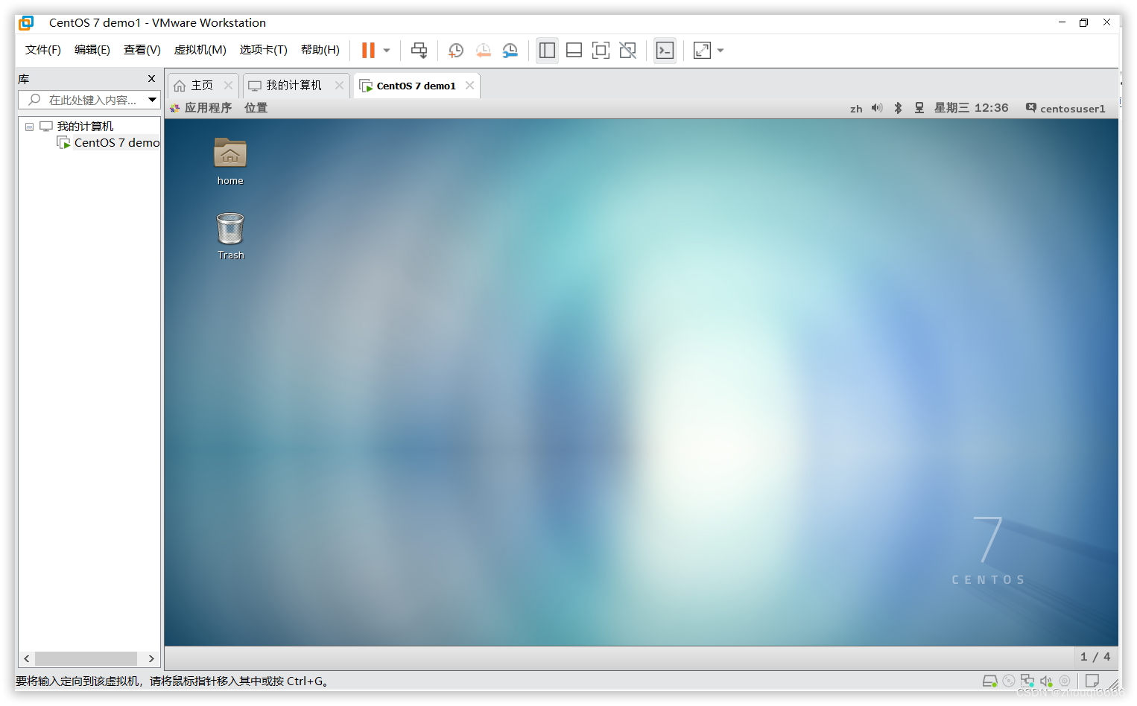
Task: Click the network adapter status icon
Action: [1027, 681]
